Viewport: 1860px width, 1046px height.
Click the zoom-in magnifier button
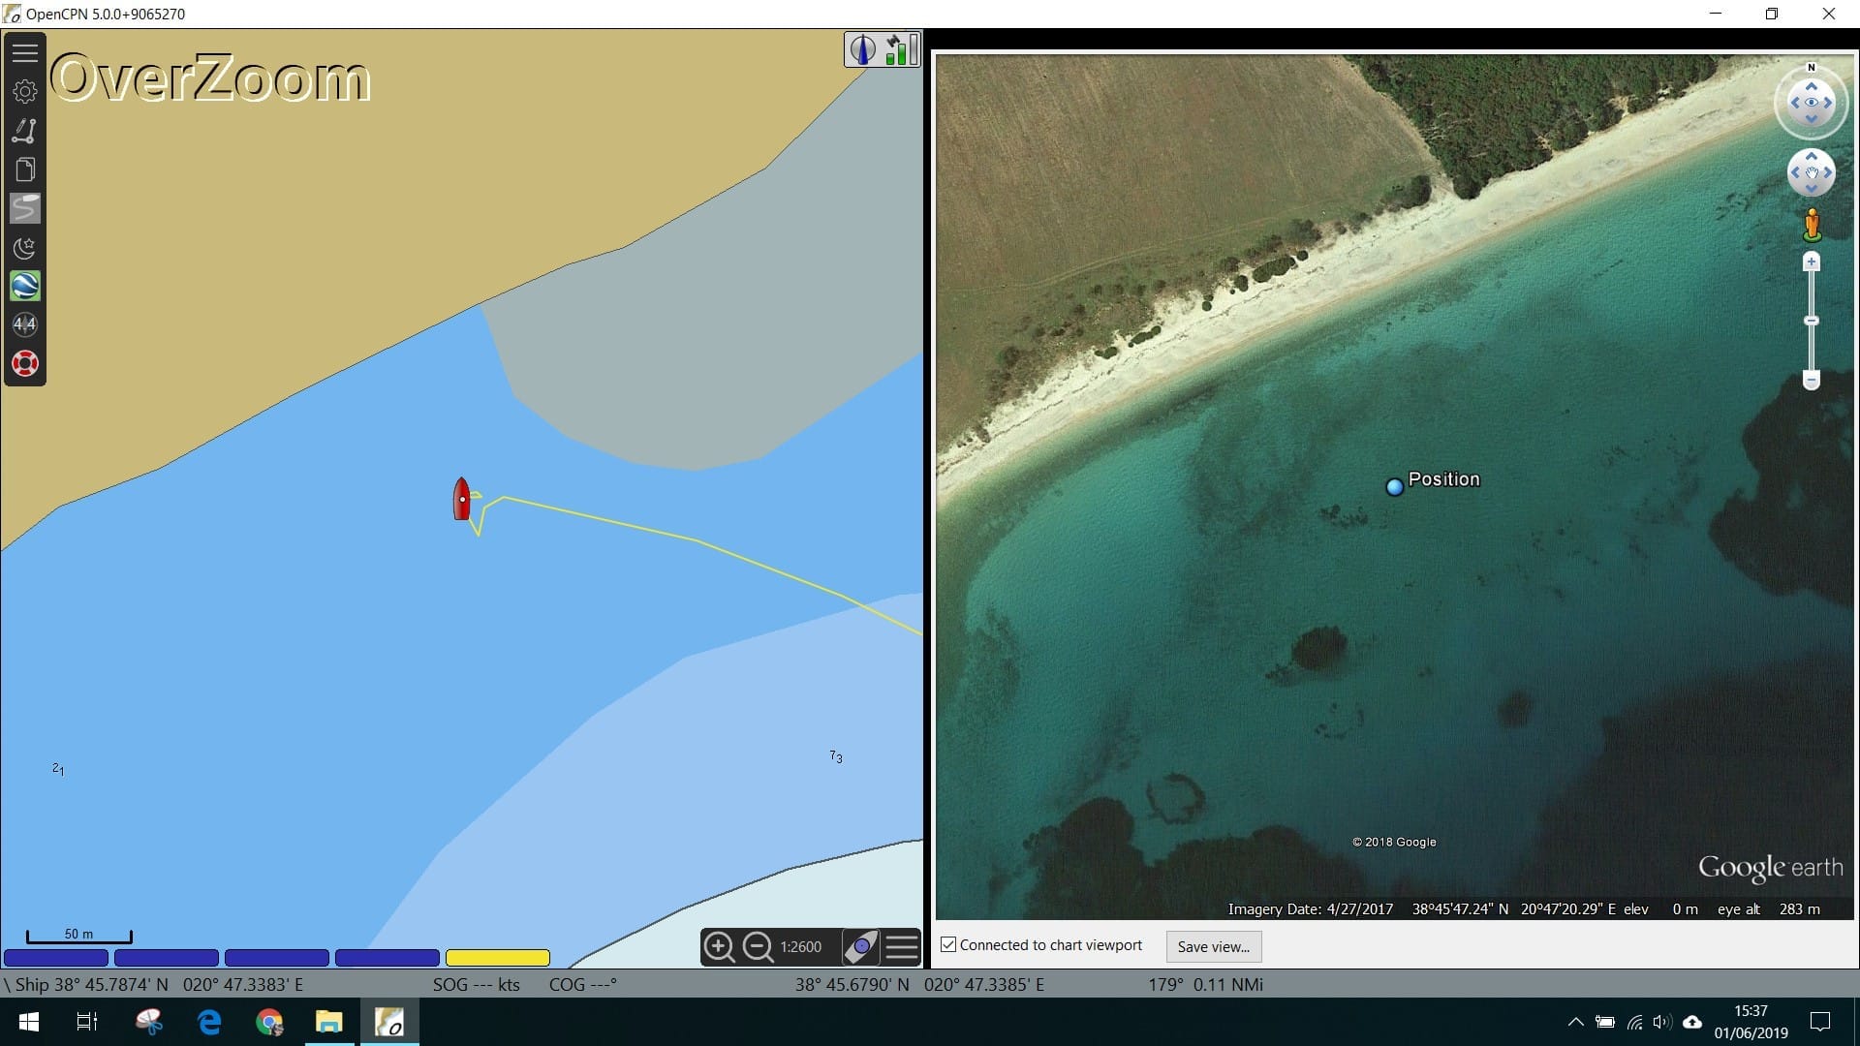tap(720, 947)
